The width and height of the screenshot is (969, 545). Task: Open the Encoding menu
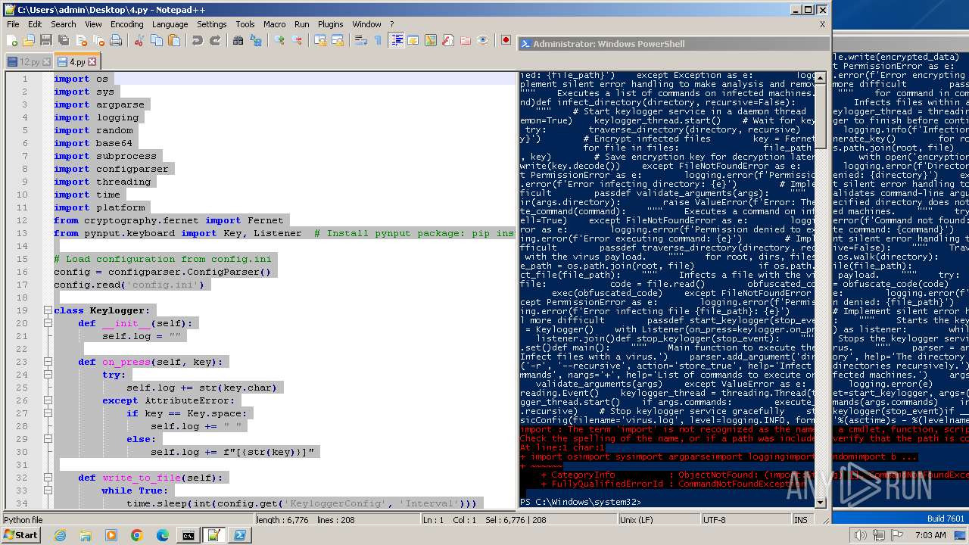coord(126,24)
